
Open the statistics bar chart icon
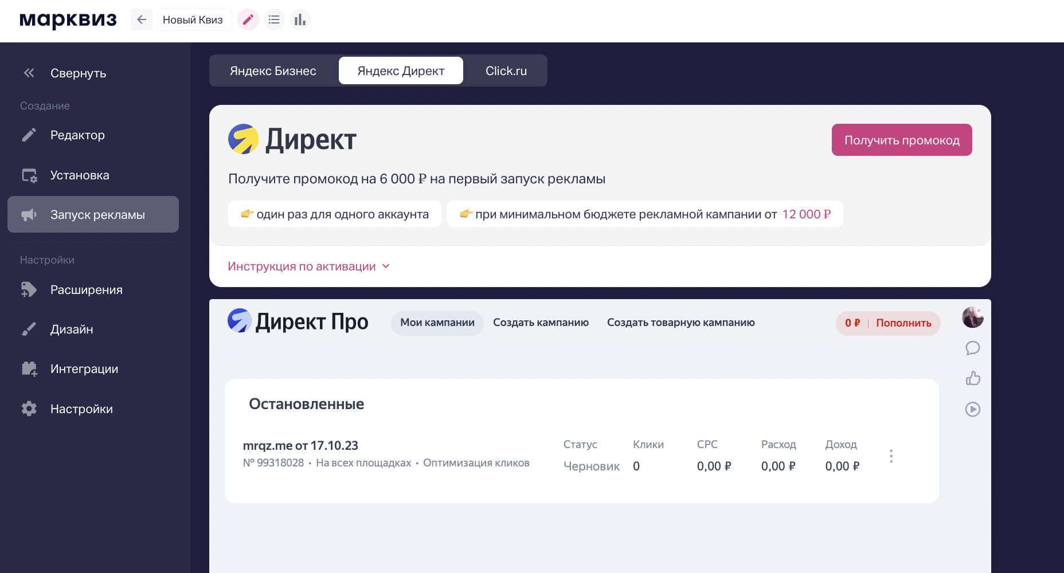coord(300,19)
